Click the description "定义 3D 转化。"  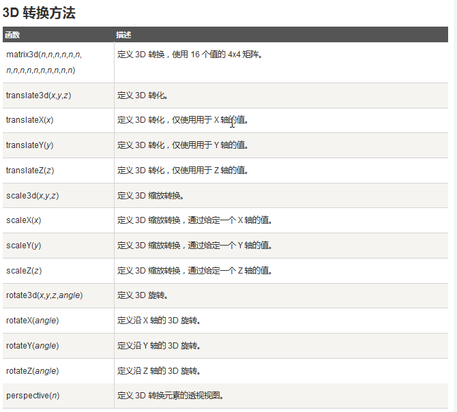coord(143,95)
